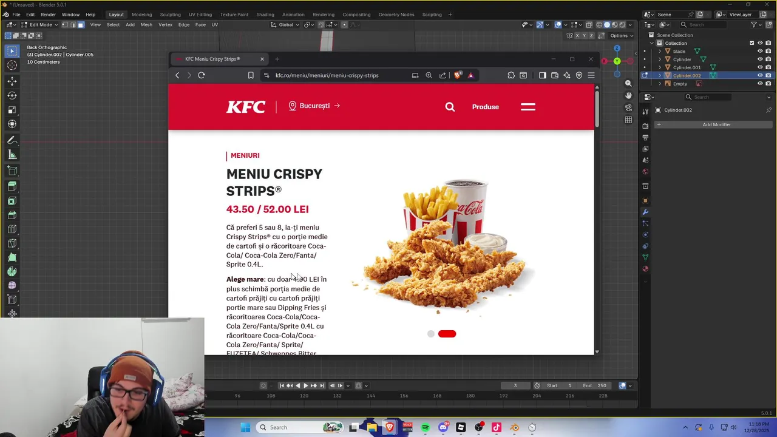Select the Loop Cut tool

(12, 229)
